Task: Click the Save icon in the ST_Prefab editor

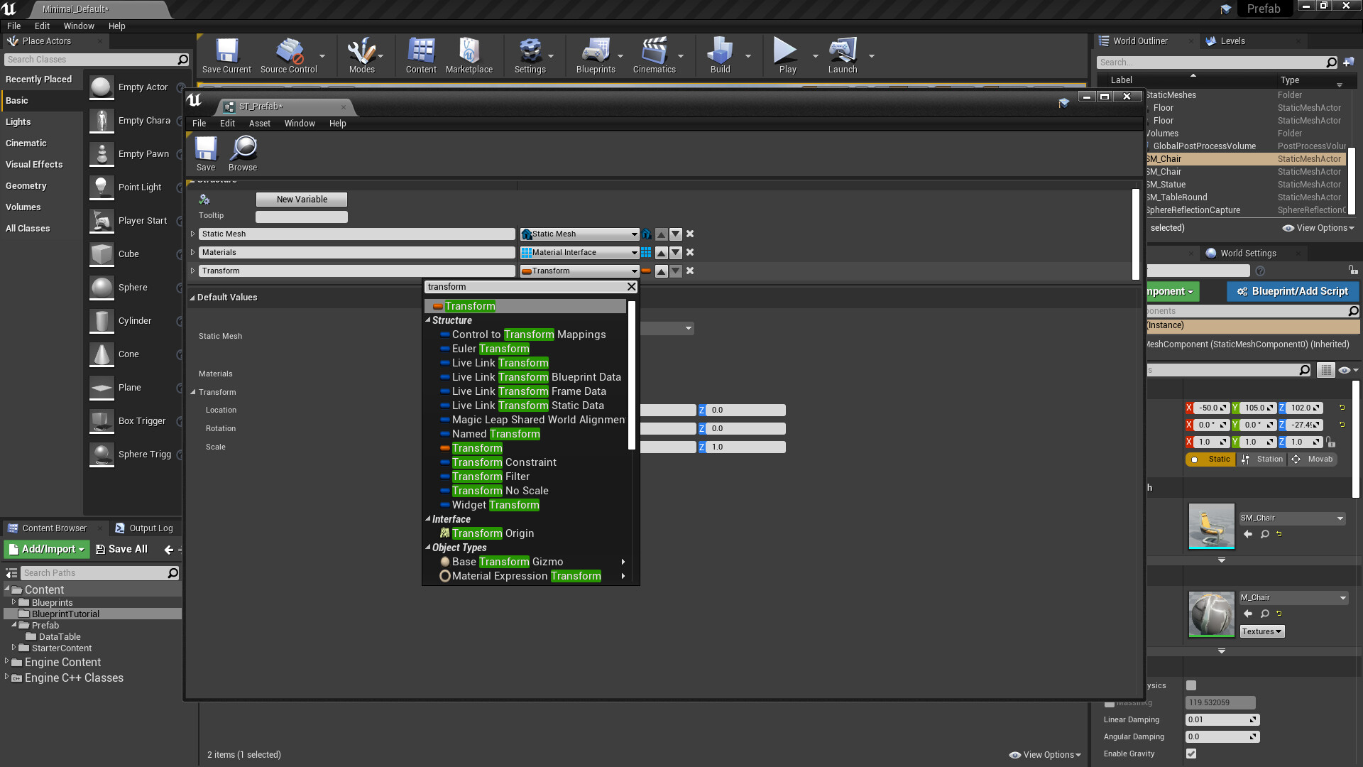Action: (x=206, y=149)
